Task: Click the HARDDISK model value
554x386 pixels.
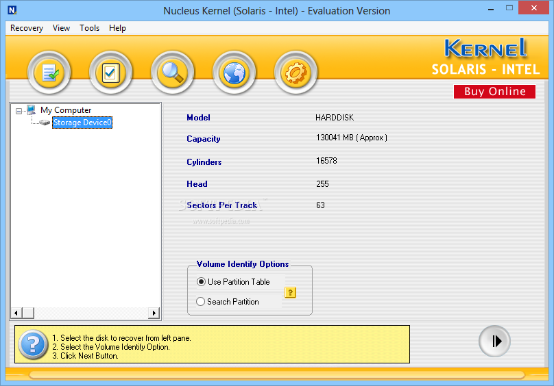Action: 335,118
